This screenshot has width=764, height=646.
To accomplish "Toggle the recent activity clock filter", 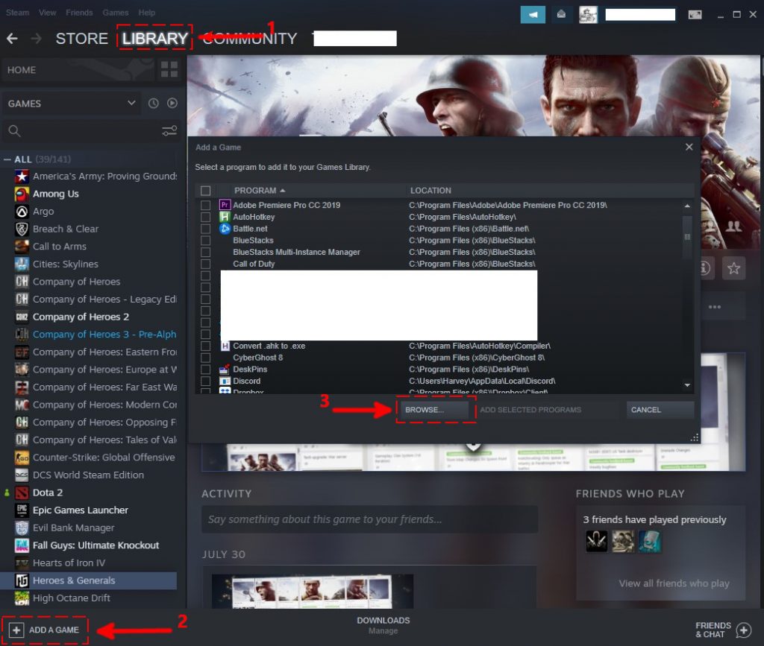I will [154, 103].
